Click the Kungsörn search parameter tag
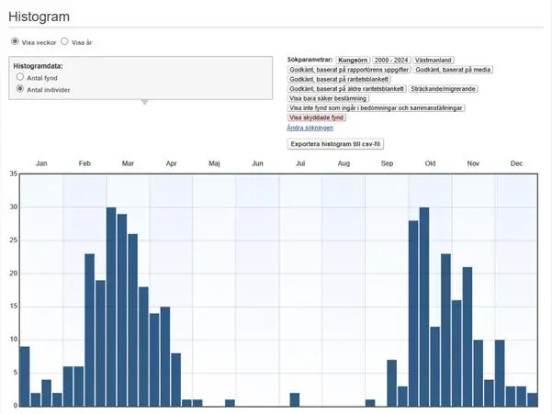Image resolution: width=552 pixels, height=414 pixels. tap(352, 60)
